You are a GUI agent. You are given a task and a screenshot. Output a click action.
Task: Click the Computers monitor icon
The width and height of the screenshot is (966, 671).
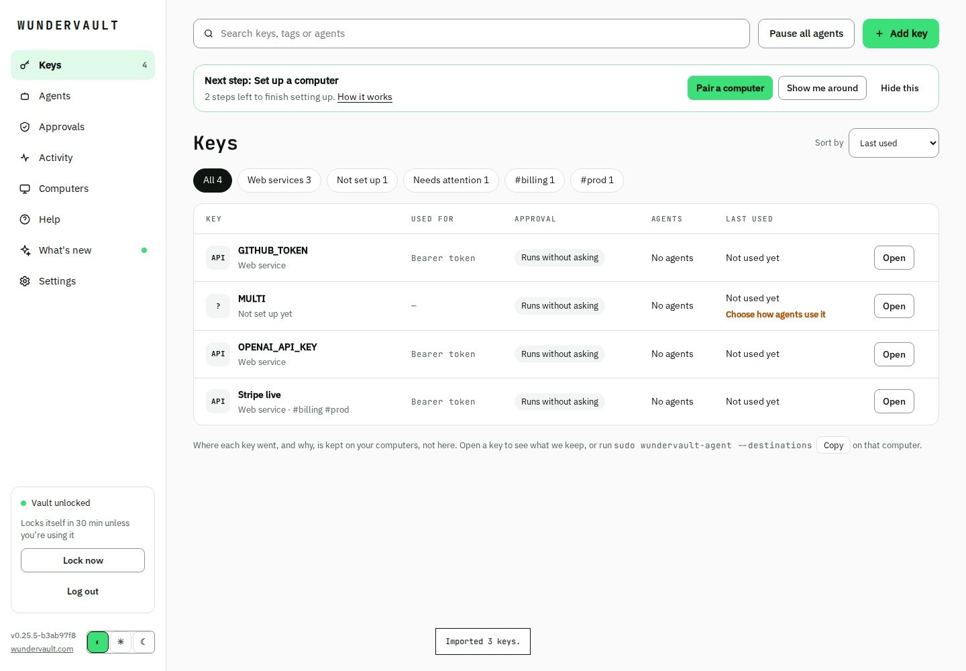[25, 189]
